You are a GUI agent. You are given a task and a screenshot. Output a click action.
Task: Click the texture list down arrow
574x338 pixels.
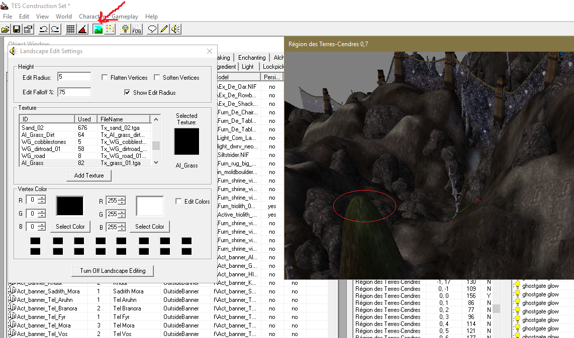coord(156,162)
